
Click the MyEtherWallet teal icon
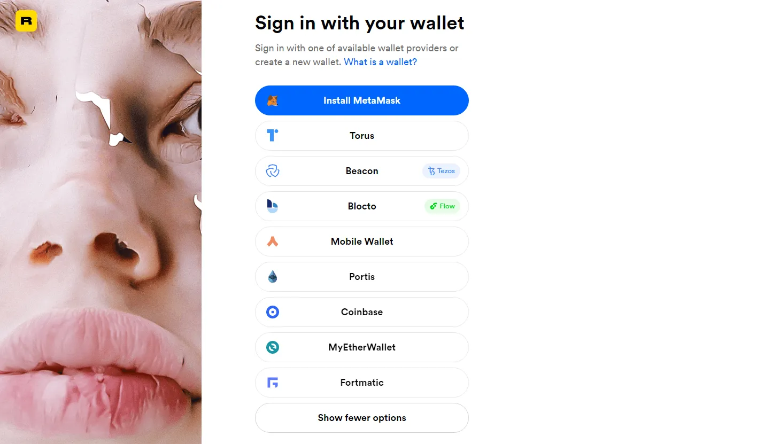click(273, 347)
